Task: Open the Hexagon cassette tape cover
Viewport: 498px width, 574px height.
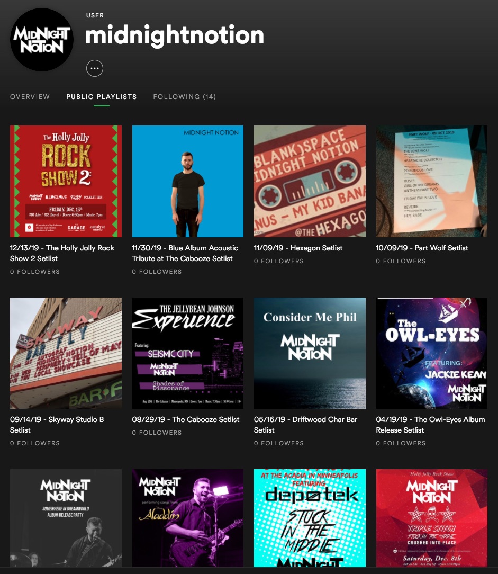Action: click(310, 181)
